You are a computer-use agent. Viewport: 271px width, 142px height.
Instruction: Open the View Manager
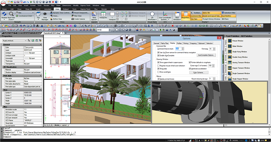click(45, 15)
